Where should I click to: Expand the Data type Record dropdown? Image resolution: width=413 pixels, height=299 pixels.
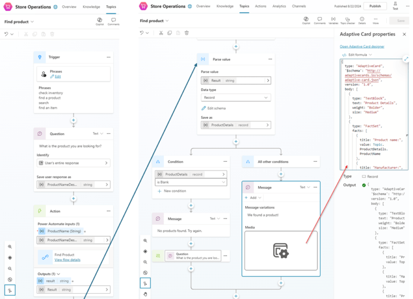tap(236, 97)
